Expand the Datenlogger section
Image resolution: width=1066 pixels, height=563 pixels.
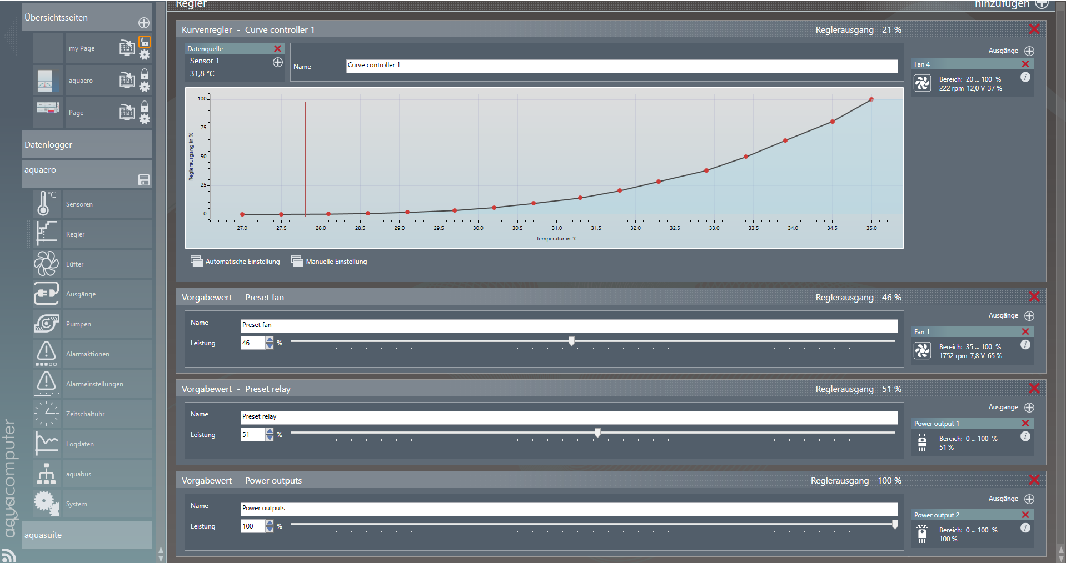coord(87,144)
